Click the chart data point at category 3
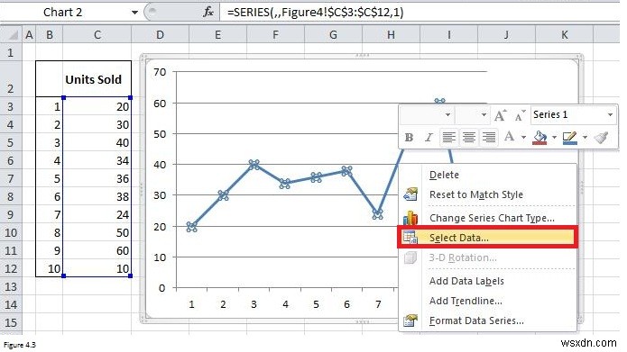Screen dimensions: 627x352 click(x=254, y=165)
